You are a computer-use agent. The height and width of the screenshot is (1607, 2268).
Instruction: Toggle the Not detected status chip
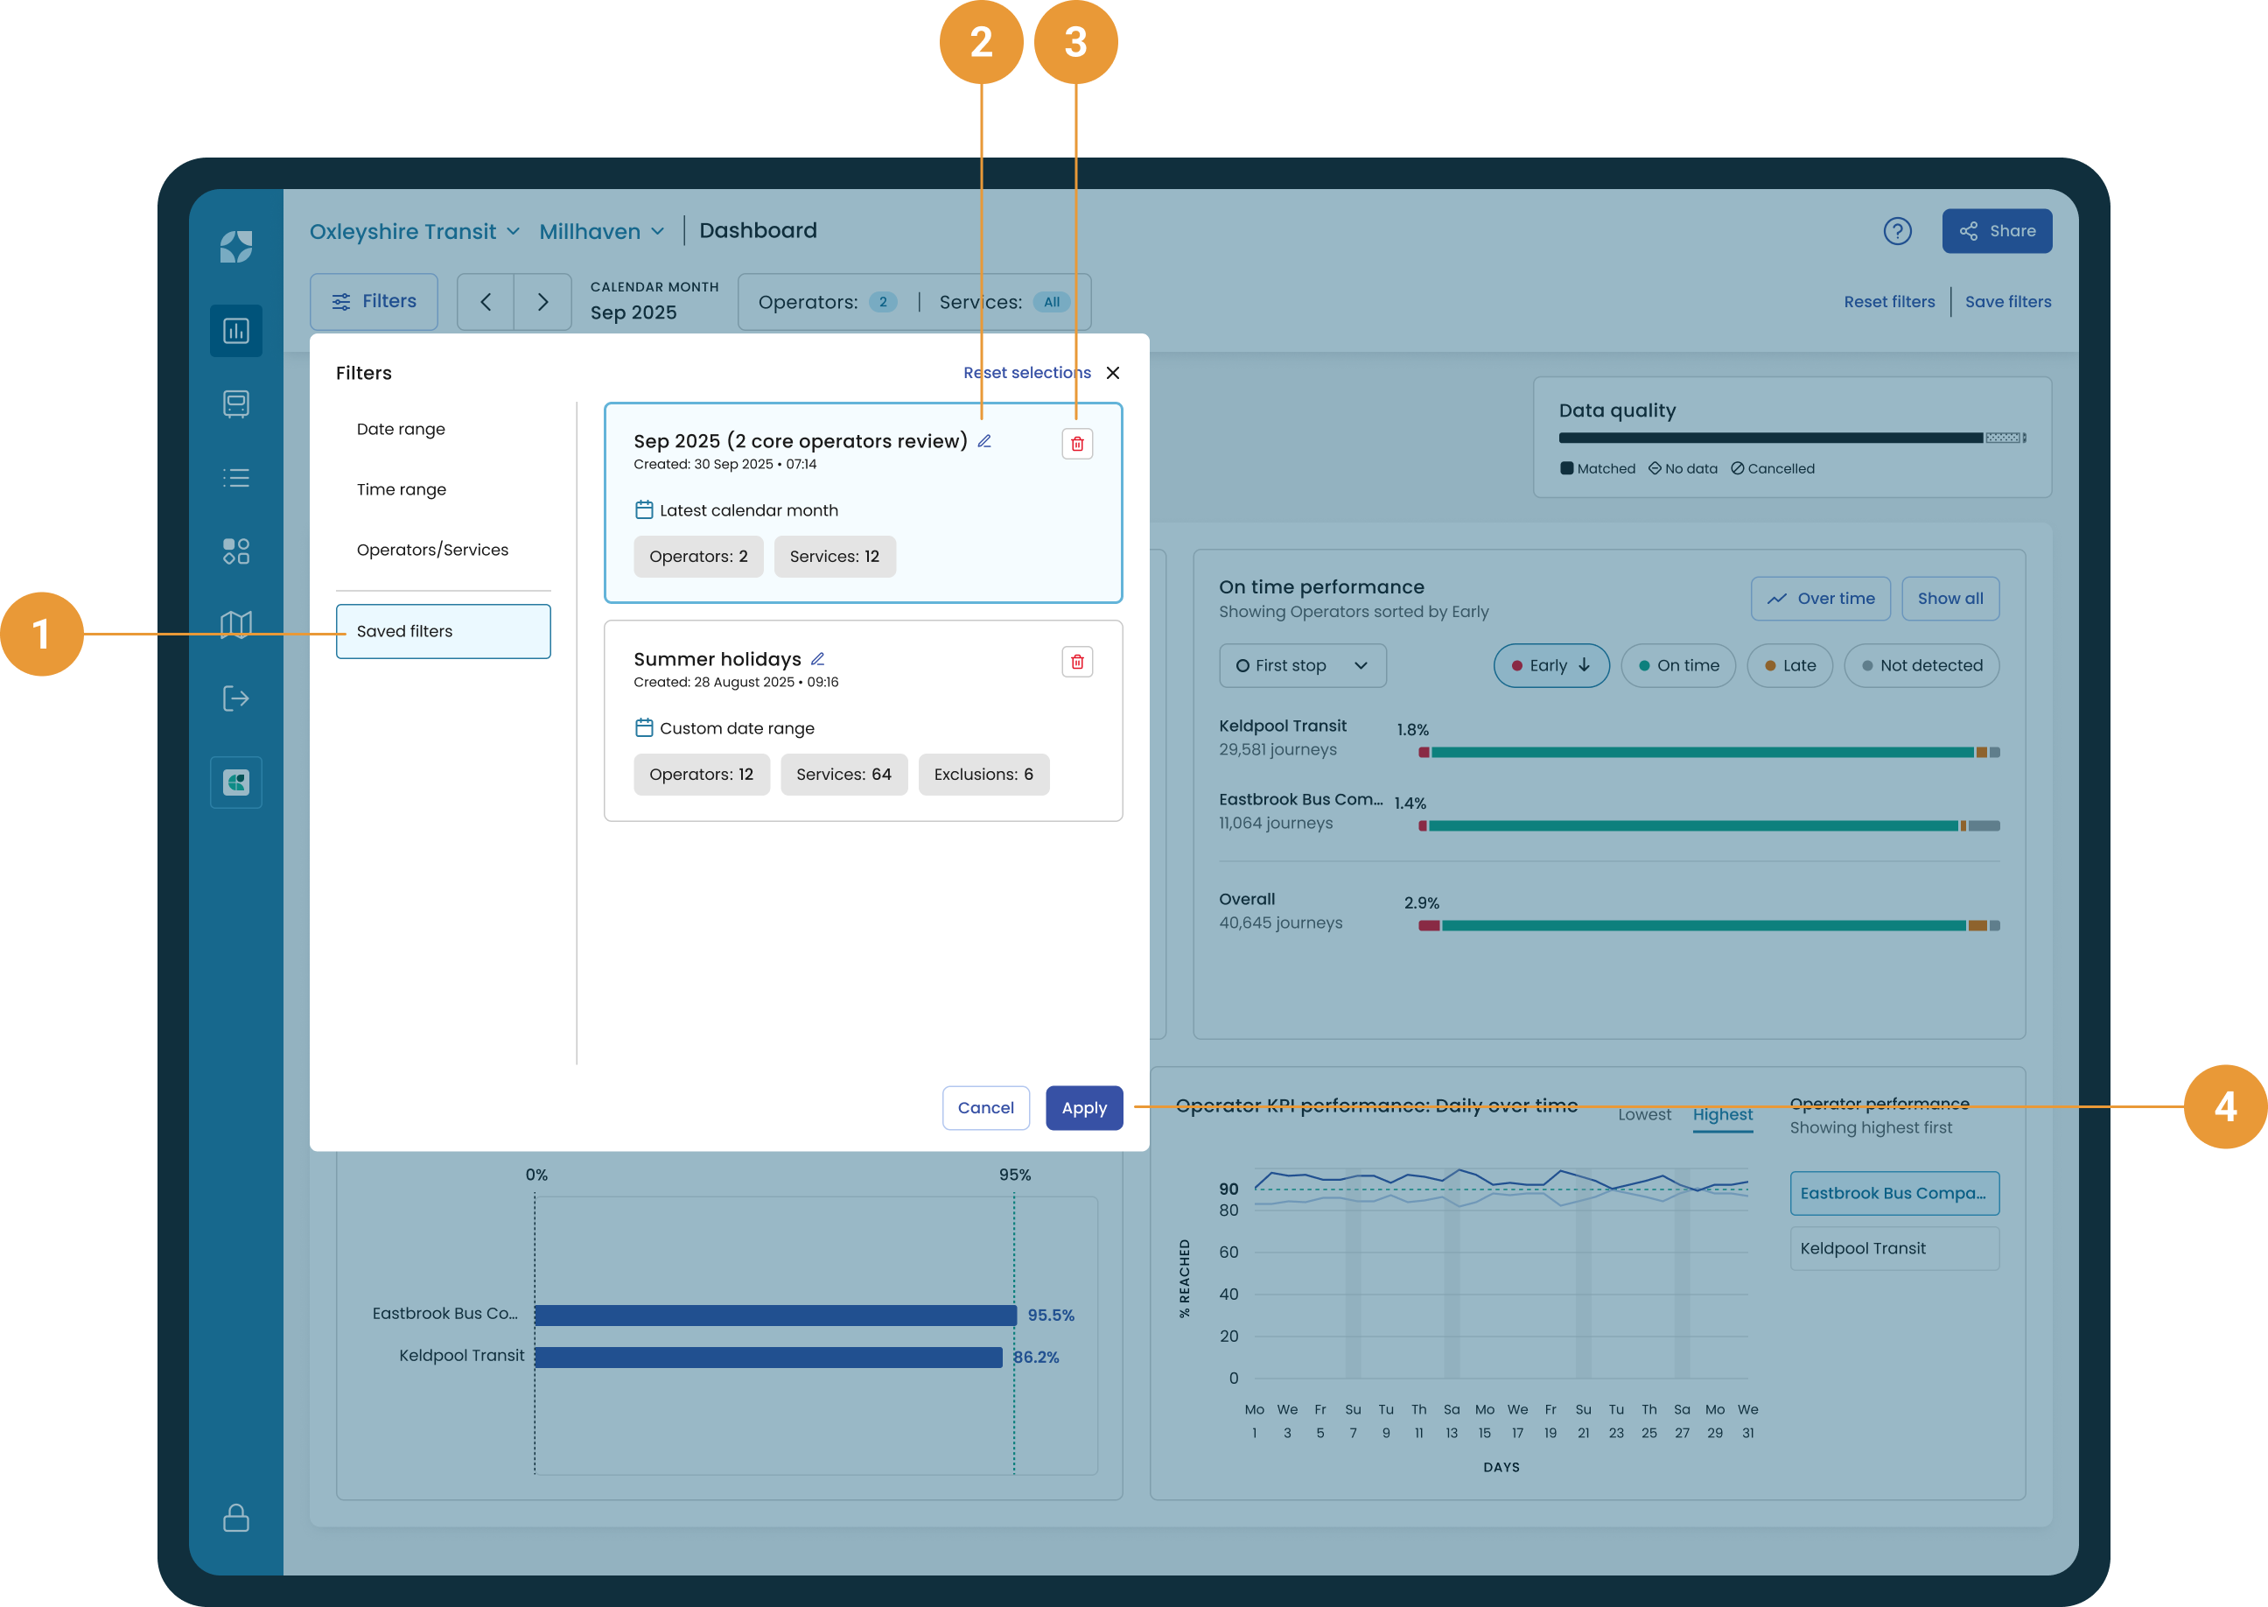1921,666
